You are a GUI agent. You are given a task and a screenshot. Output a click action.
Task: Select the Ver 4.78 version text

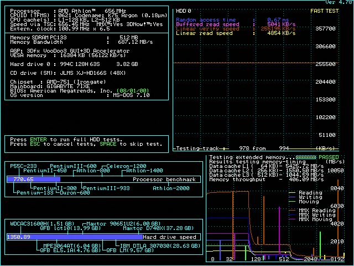[x=339, y=2]
